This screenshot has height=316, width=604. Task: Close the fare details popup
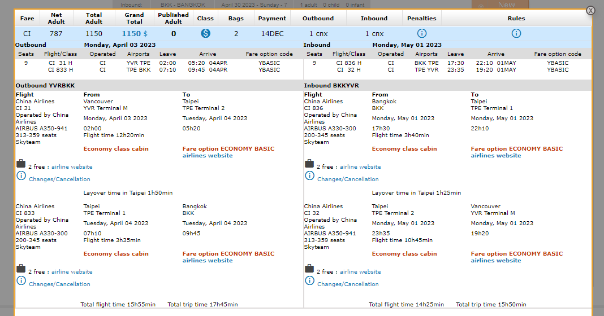tap(590, 10)
